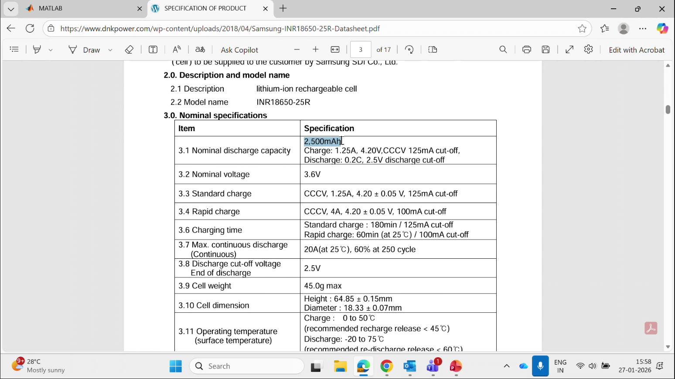Toggle the page view layout
This screenshot has height=379, width=675.
tap(433, 50)
